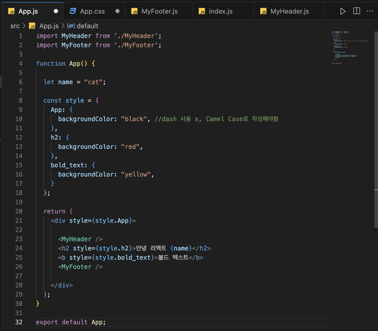Image resolution: width=378 pixels, height=331 pixels.
Task: Switch to the App.css tab
Action: tap(92, 11)
